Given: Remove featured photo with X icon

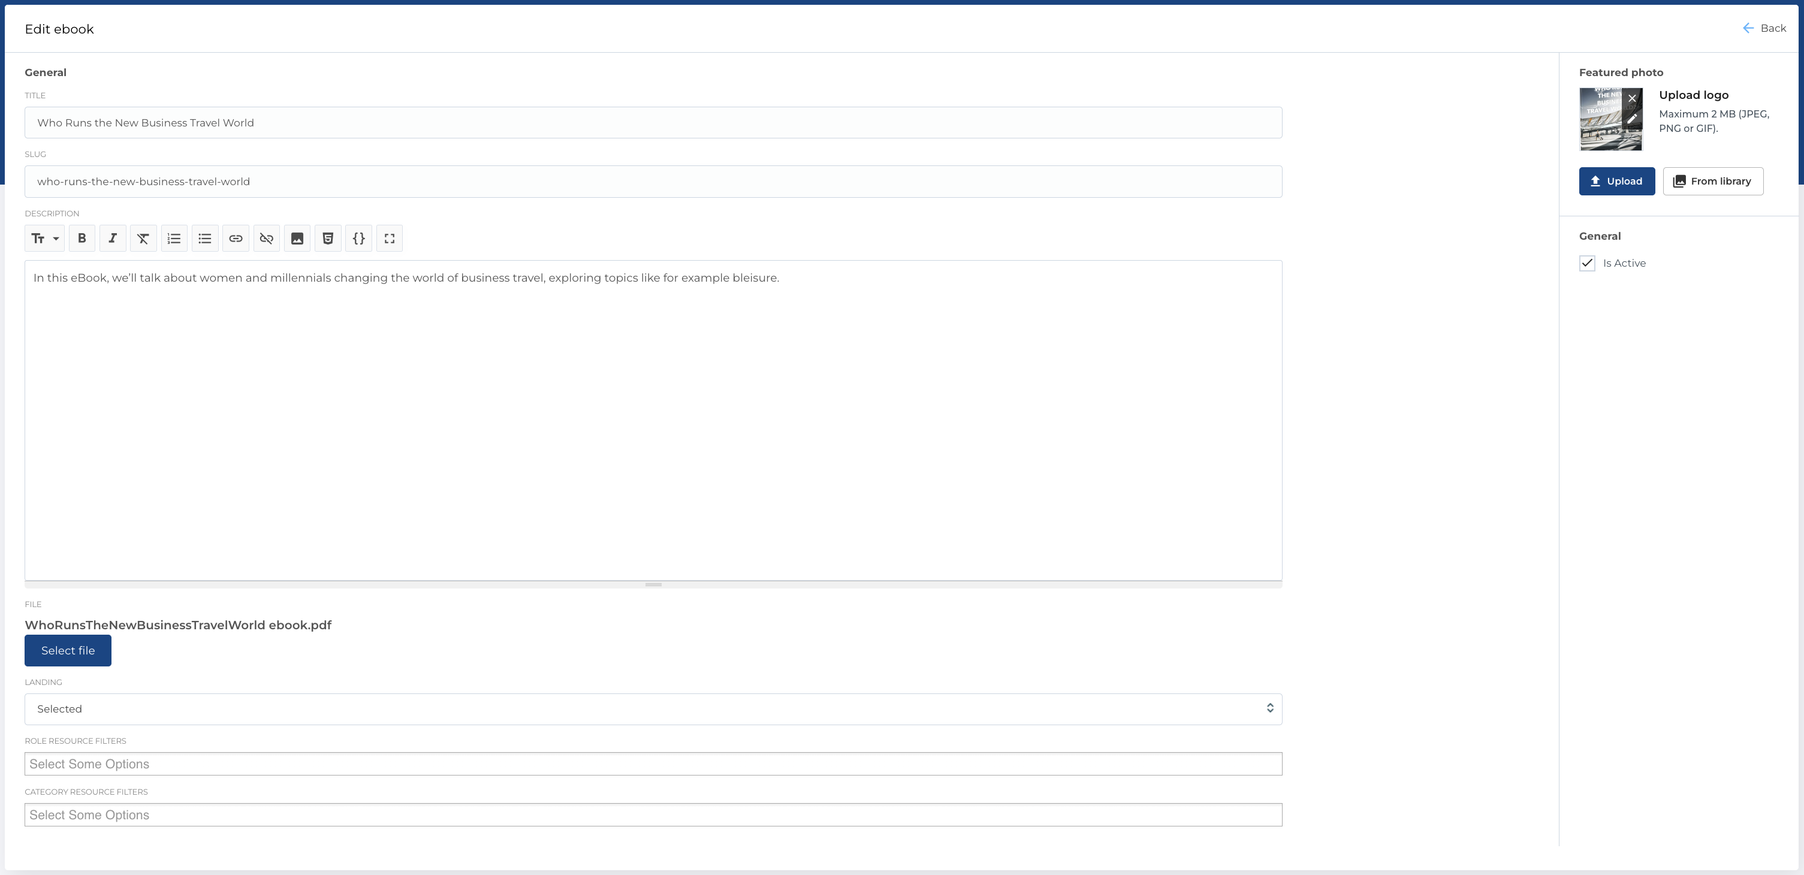Looking at the screenshot, I should [x=1632, y=98].
